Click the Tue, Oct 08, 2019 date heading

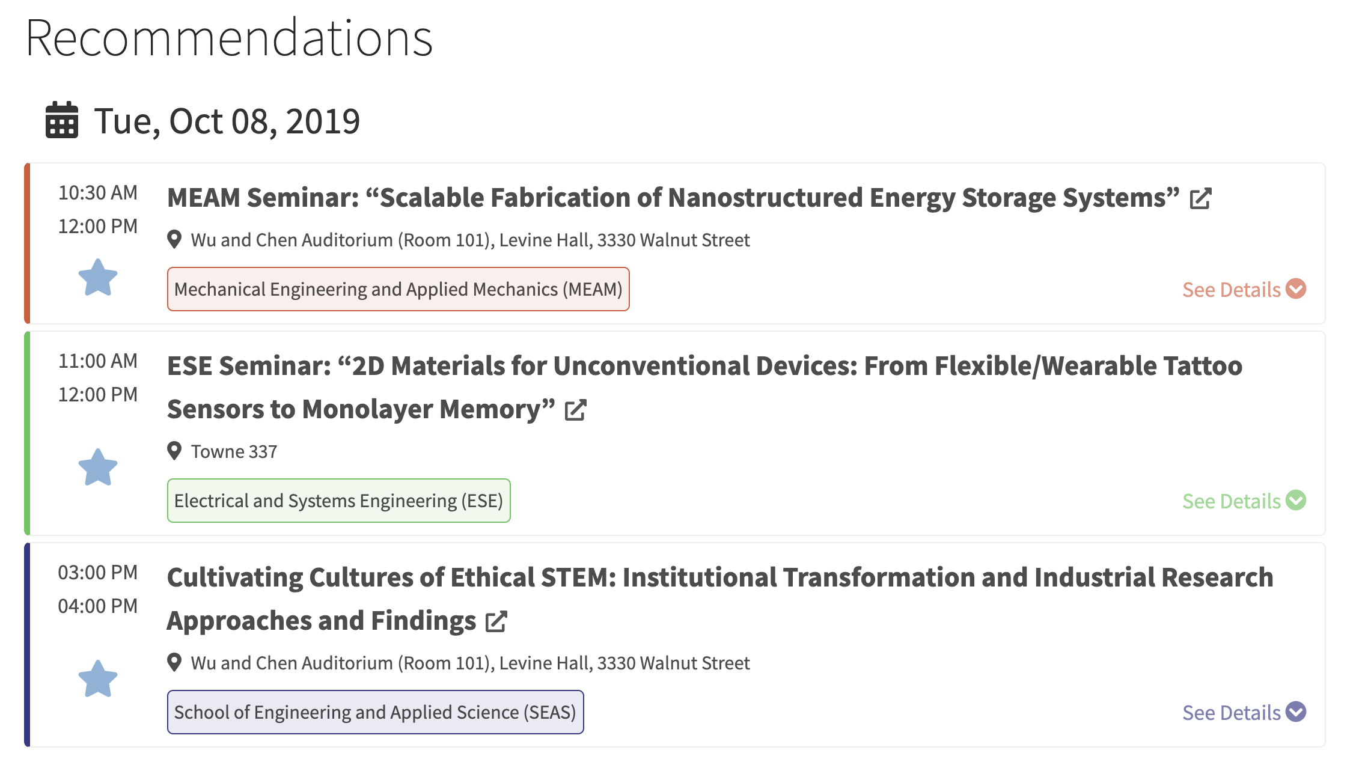pos(227,121)
